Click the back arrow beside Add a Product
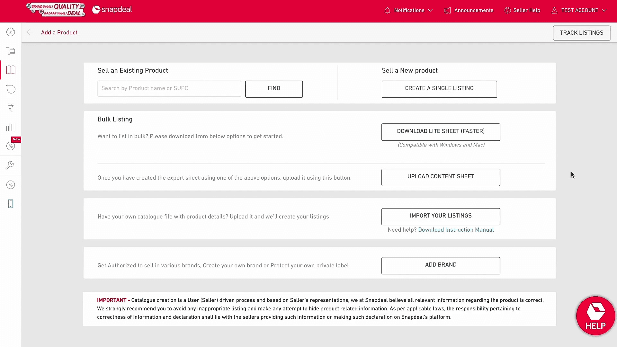 (x=30, y=32)
